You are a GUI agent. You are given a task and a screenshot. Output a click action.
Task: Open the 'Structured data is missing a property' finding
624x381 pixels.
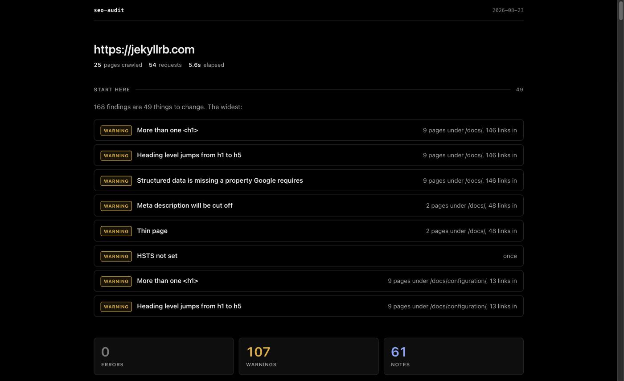coord(308,180)
